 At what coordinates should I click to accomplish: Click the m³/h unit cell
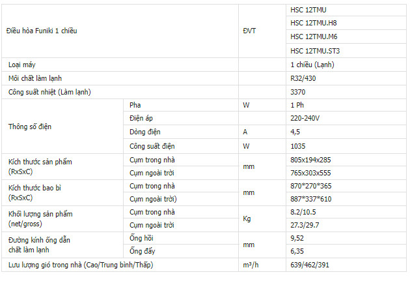coord(251,265)
